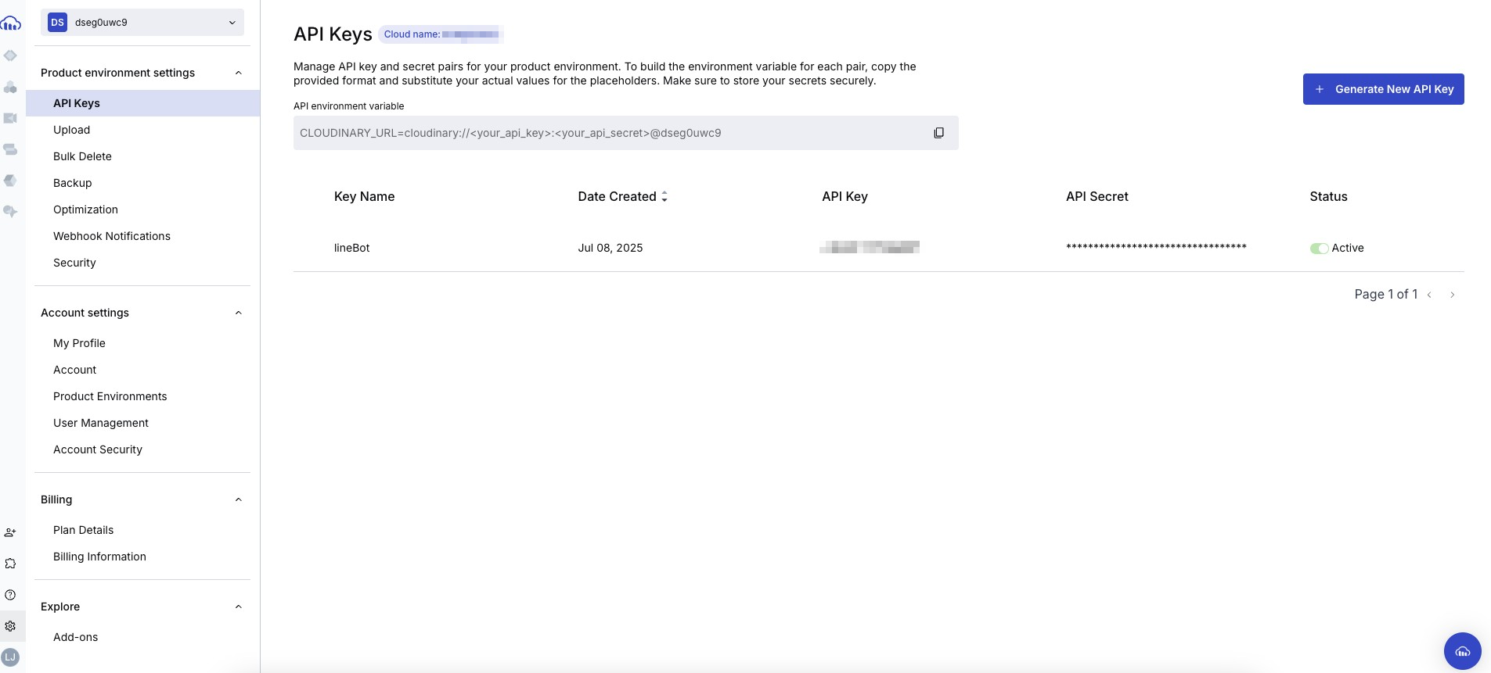Copy the API environment variable

[x=938, y=133]
